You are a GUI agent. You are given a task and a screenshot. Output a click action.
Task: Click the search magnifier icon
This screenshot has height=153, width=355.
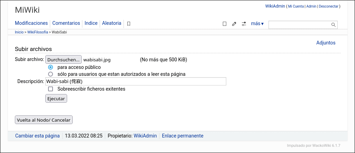[x=334, y=25]
